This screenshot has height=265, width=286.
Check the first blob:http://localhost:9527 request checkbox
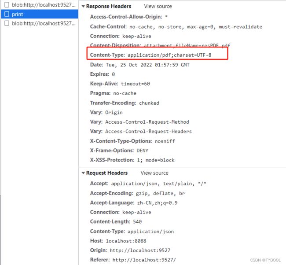(x=7, y=5)
